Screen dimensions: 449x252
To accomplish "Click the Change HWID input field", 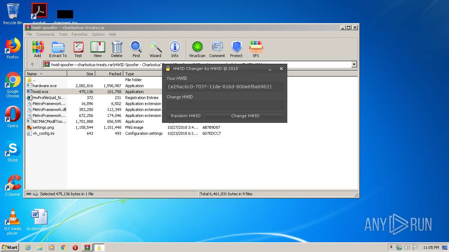I will tap(225, 105).
